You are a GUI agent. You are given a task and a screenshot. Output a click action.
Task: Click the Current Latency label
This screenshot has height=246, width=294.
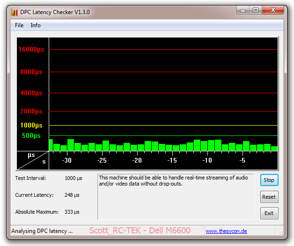pos(34,195)
